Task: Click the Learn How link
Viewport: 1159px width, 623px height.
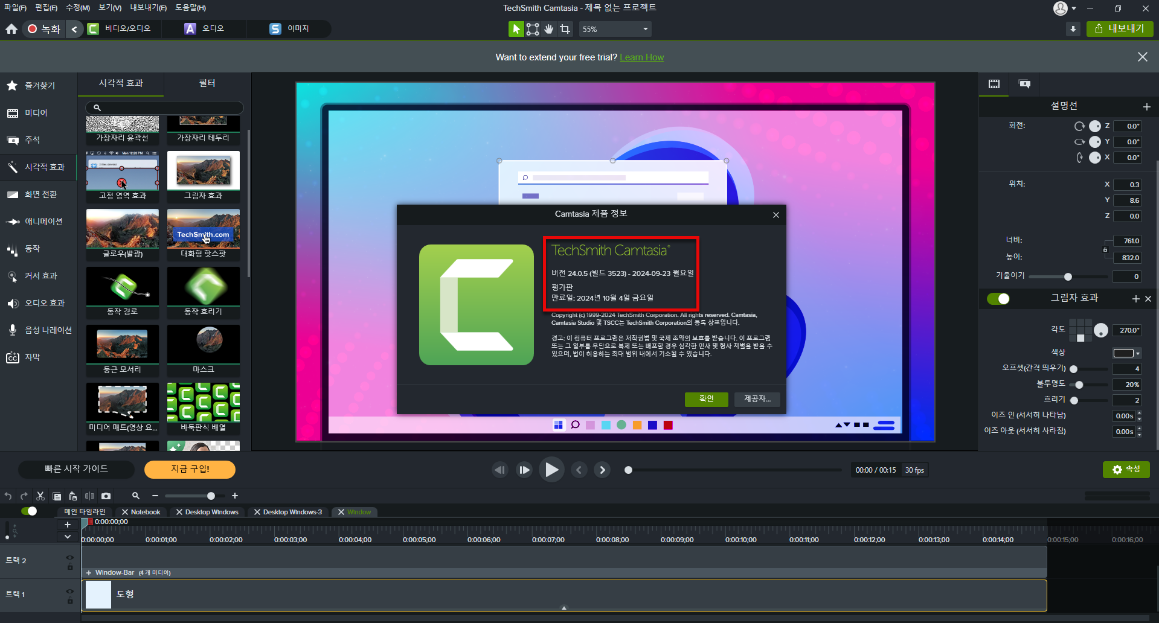Action: 641,57
